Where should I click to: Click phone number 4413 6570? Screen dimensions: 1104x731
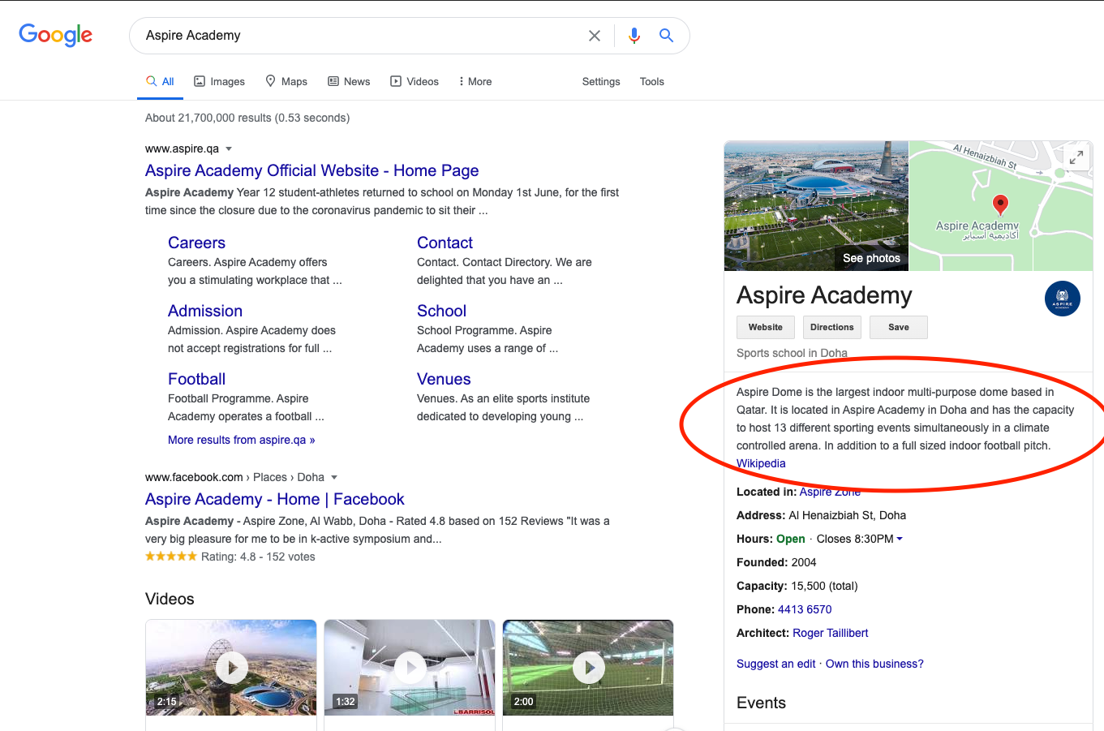[805, 609]
